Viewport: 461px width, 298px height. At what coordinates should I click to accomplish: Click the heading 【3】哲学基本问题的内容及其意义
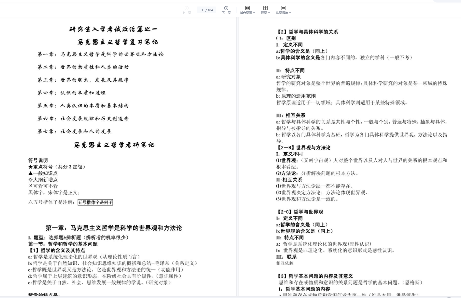(x=315, y=276)
